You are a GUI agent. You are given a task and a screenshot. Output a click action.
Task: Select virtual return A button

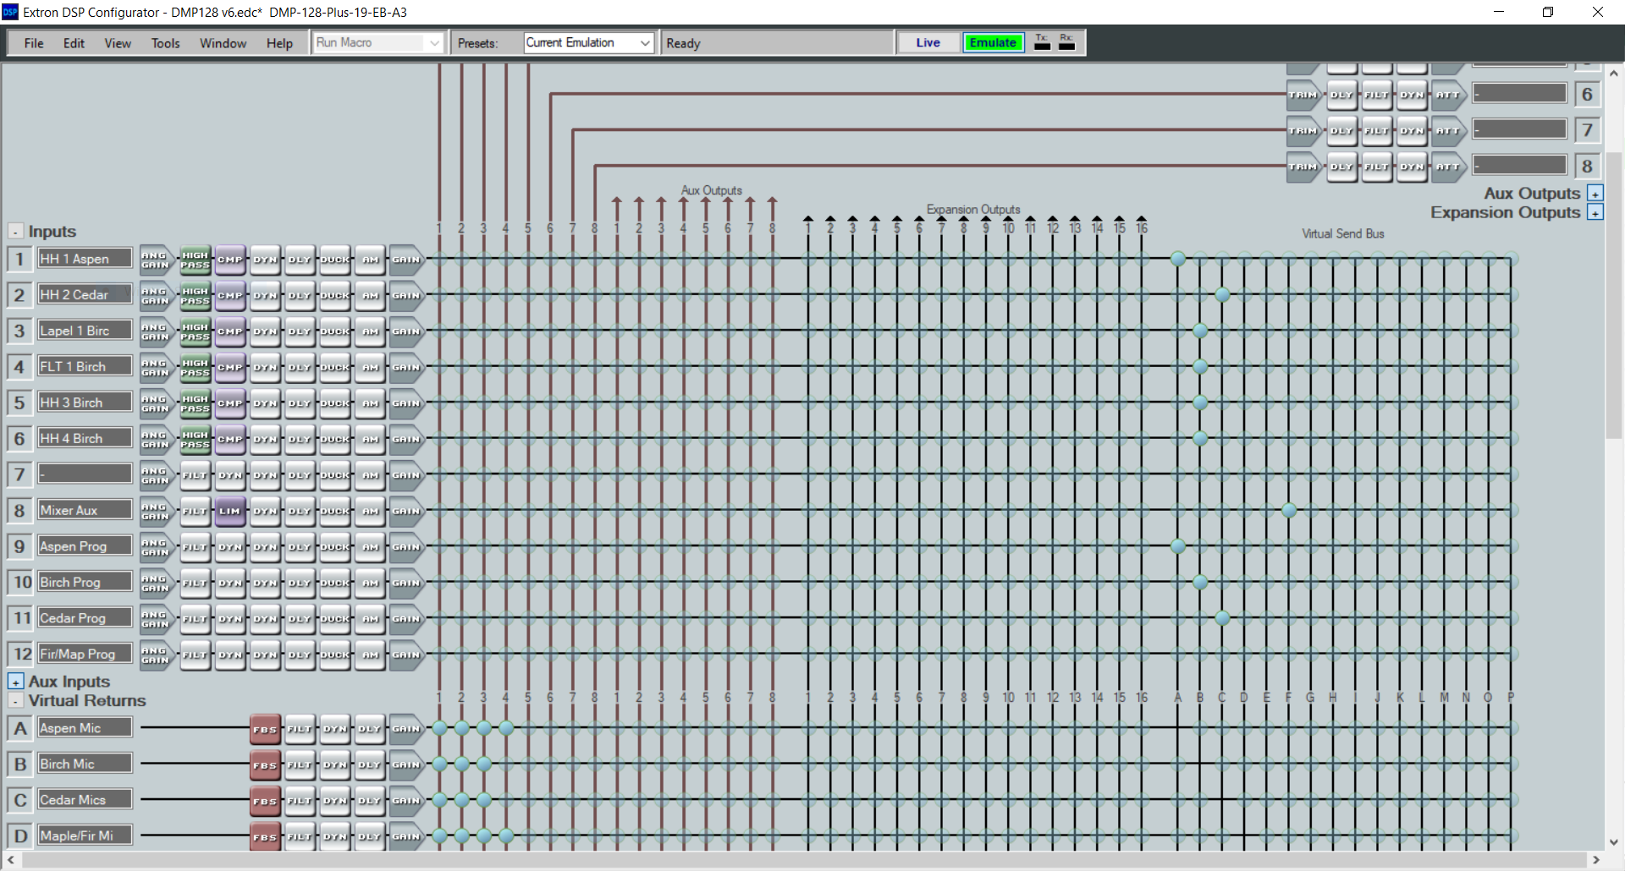tap(20, 728)
